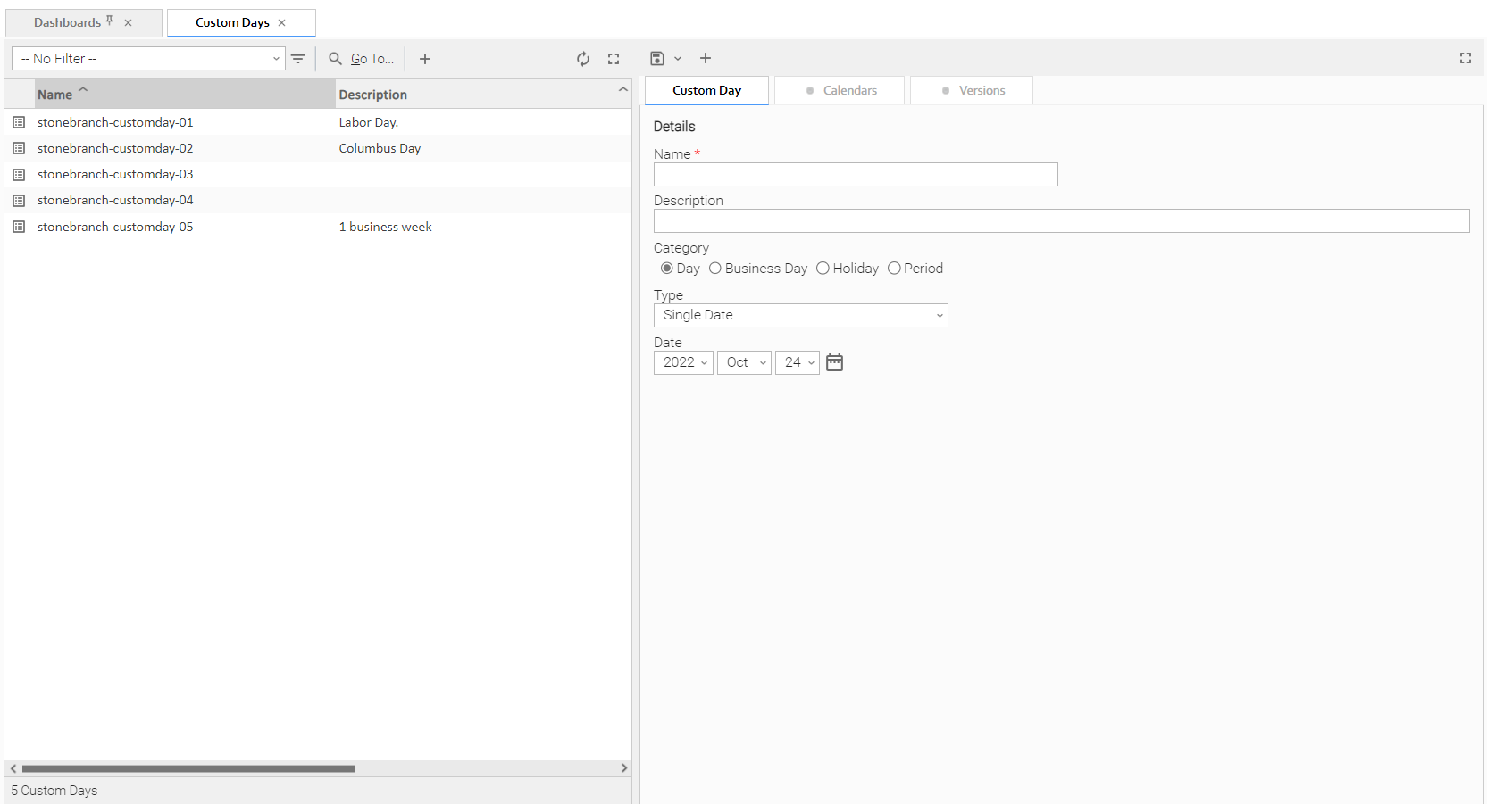Click the refresh icon in list toolbar
1487x804 pixels.
coord(583,59)
